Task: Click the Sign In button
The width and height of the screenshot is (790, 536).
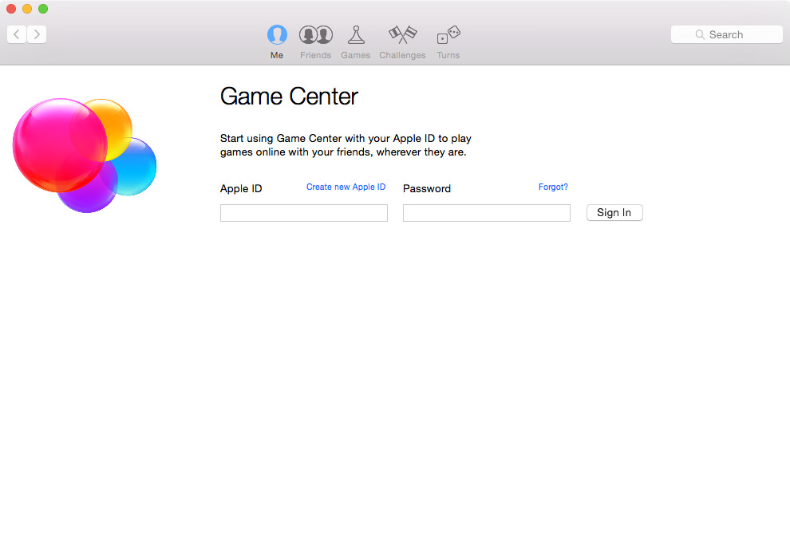Action: click(x=614, y=213)
